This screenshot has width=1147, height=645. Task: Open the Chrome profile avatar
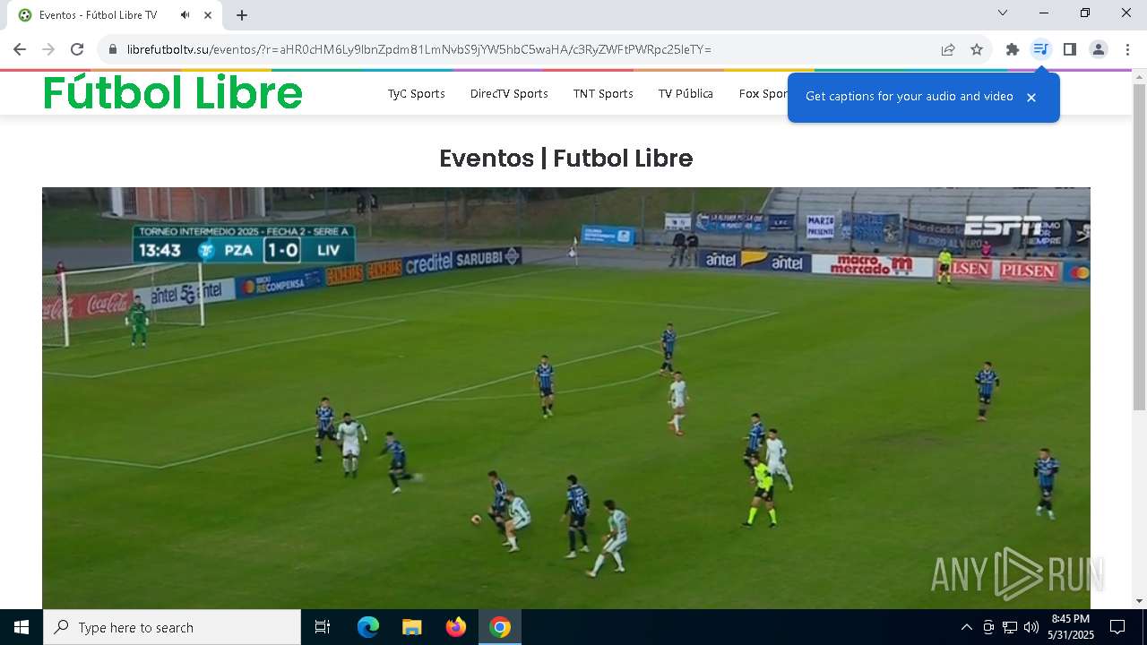coord(1099,49)
